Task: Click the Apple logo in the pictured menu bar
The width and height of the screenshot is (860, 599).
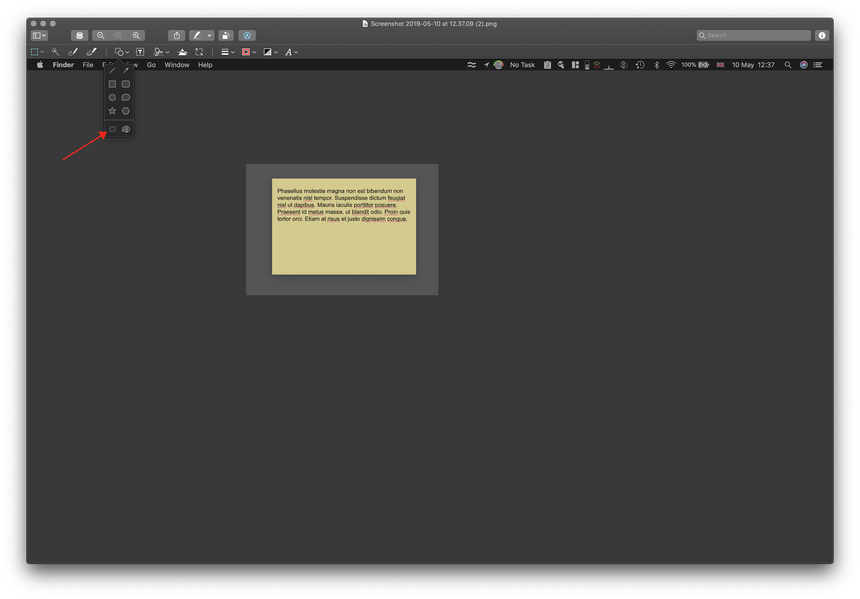Action: click(x=40, y=65)
